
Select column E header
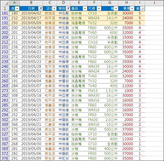79,3
